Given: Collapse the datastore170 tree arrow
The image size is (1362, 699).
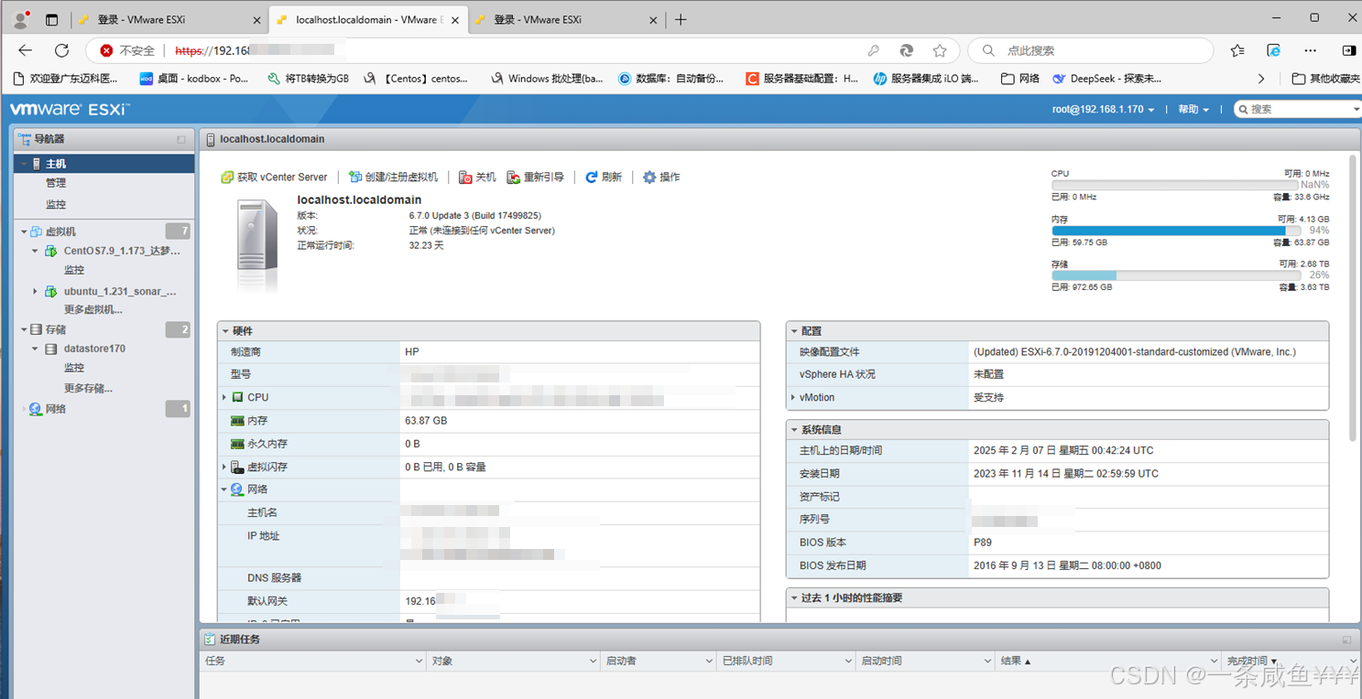Looking at the screenshot, I should (35, 349).
